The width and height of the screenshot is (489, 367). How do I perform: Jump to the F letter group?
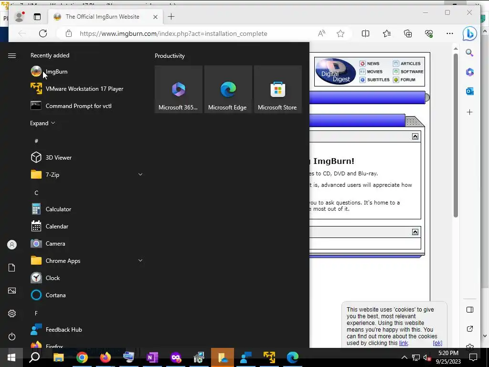point(36,313)
